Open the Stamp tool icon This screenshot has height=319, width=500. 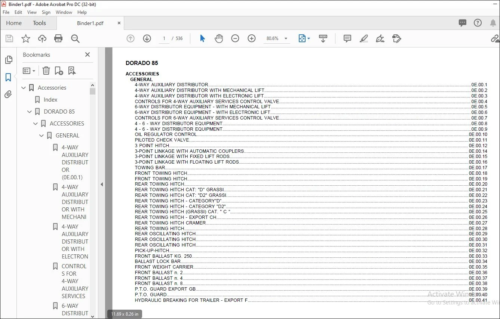[x=397, y=38]
